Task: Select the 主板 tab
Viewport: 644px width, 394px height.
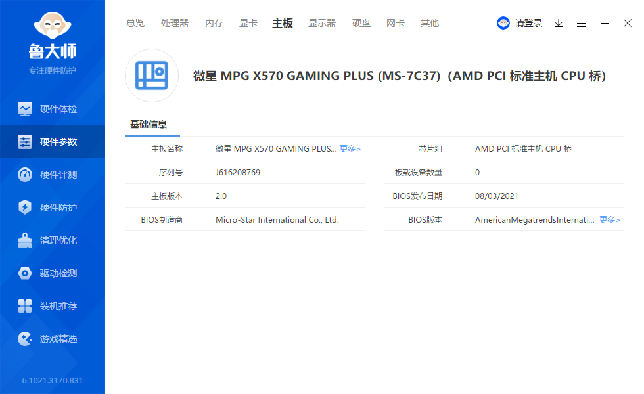Action: [283, 24]
